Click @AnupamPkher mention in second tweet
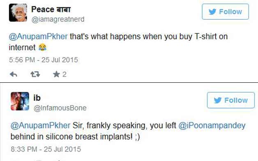This screenshot has width=258, height=161. click(x=41, y=126)
